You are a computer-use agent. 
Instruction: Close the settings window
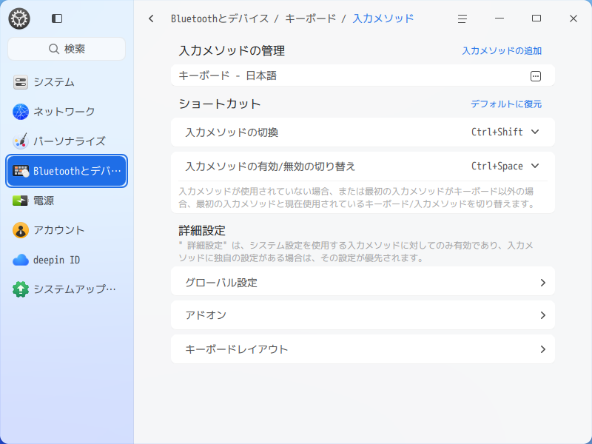[573, 18]
